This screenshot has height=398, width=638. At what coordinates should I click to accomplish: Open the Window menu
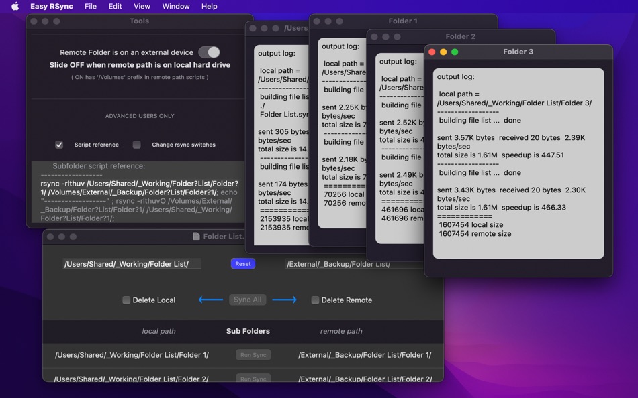(x=176, y=7)
